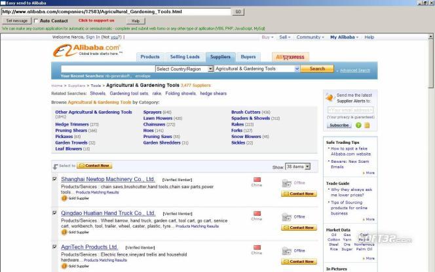
Task: Click Contact Now for Qingdao Huatian
Action: pos(299,228)
